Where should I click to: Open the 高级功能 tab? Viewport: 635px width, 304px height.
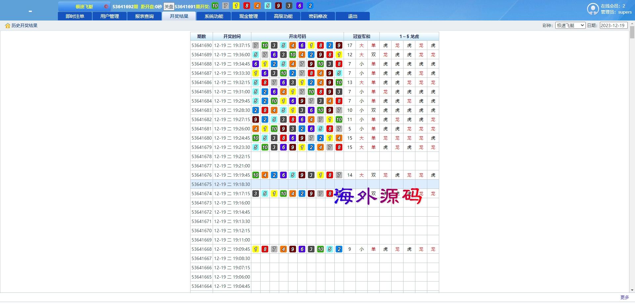tap(283, 16)
